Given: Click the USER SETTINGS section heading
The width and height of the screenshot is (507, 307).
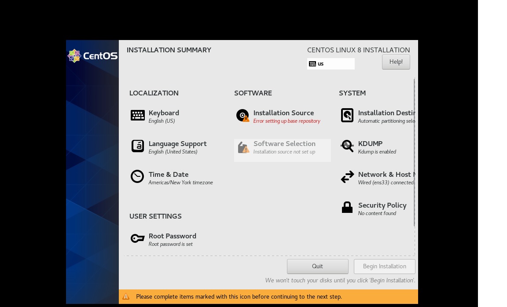Looking at the screenshot, I should (x=155, y=216).
